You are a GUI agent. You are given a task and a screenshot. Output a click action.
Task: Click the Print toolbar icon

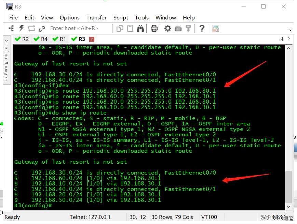click(154, 28)
